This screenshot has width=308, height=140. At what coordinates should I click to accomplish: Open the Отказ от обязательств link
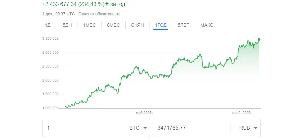pyautogui.click(x=100, y=14)
